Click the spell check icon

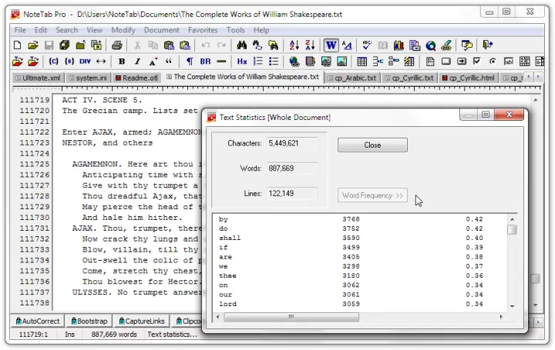click(367, 45)
